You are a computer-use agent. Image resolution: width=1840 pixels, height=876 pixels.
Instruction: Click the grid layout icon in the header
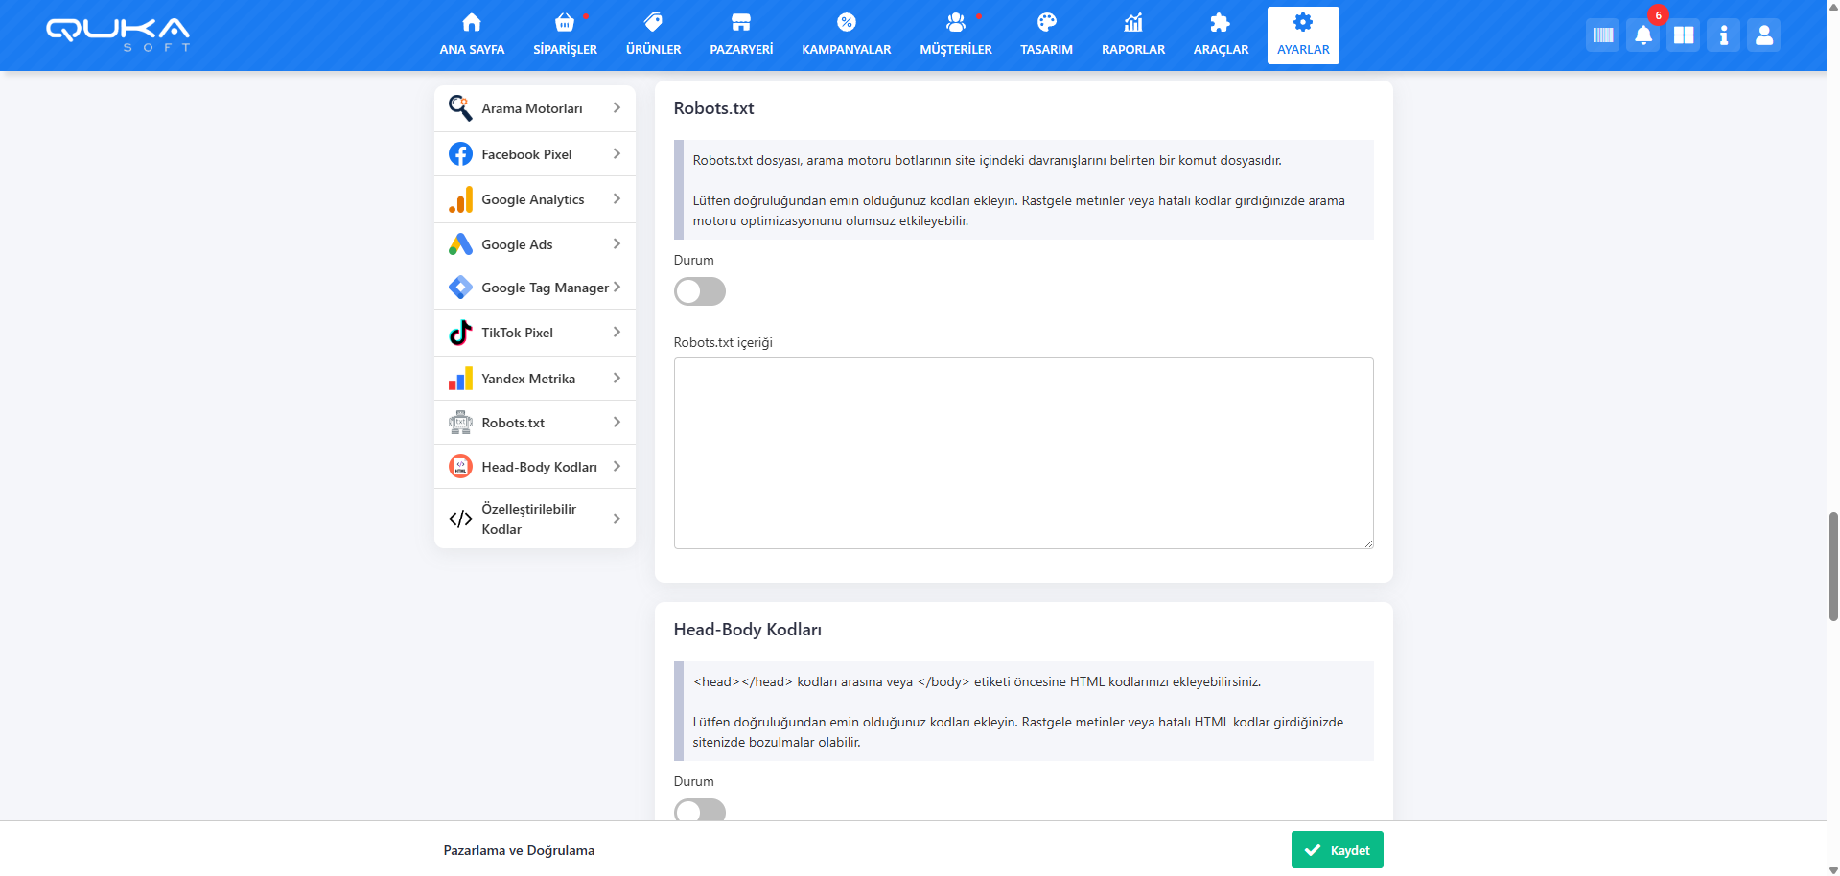tap(1683, 35)
